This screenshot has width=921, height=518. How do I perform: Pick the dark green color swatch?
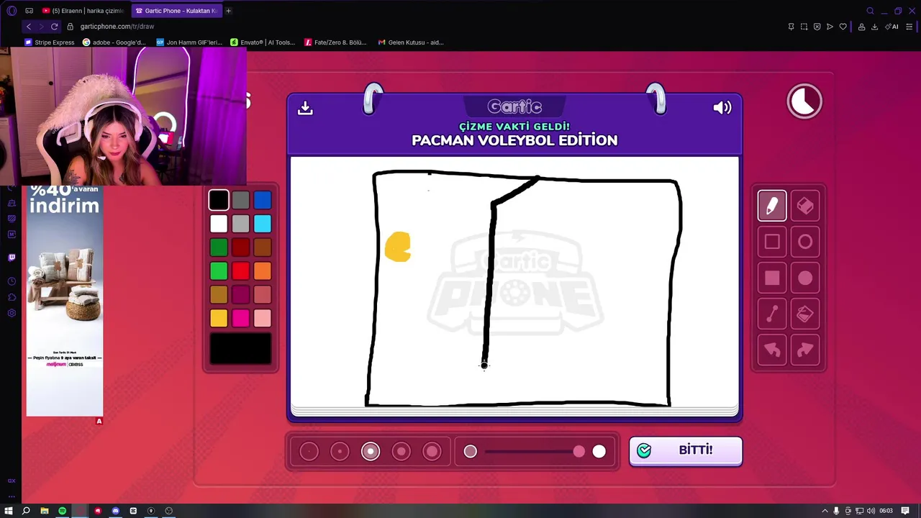tap(219, 247)
